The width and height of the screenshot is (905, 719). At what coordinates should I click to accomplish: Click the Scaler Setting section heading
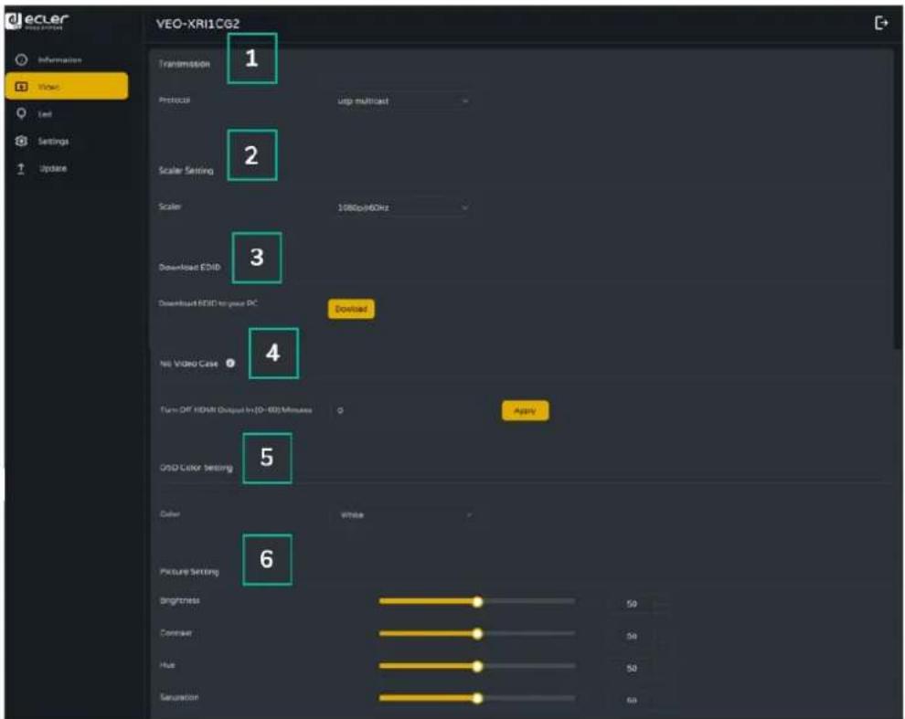186,170
